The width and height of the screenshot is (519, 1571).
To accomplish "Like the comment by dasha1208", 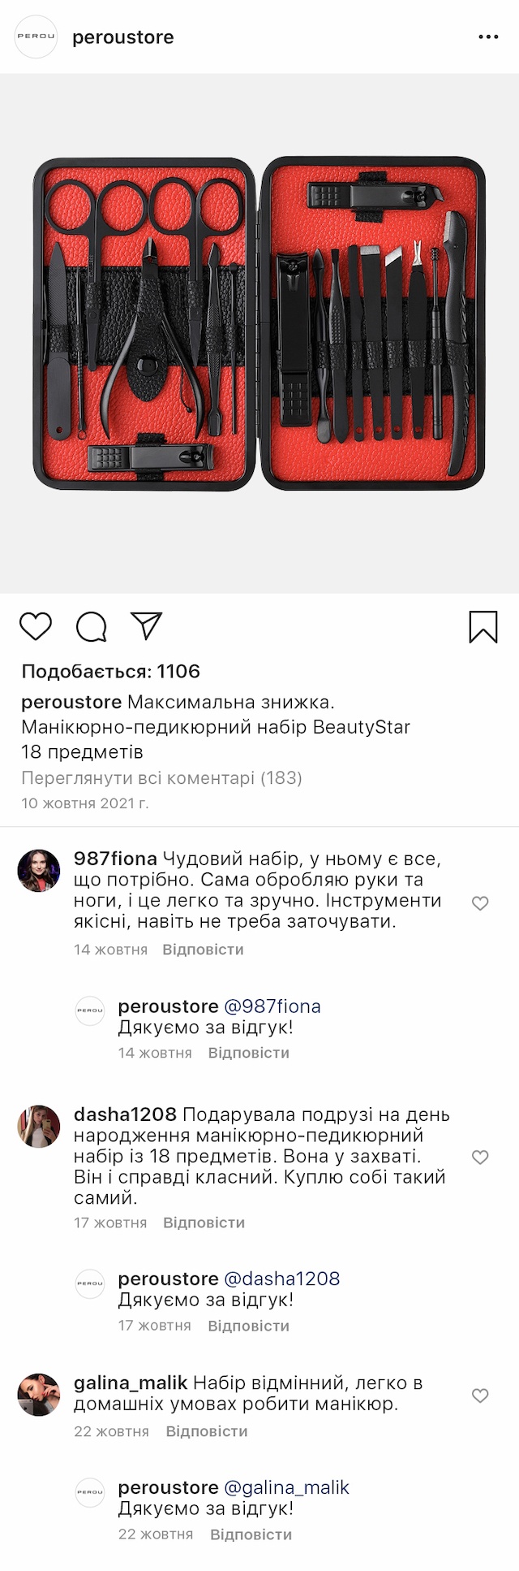I will click(480, 1157).
